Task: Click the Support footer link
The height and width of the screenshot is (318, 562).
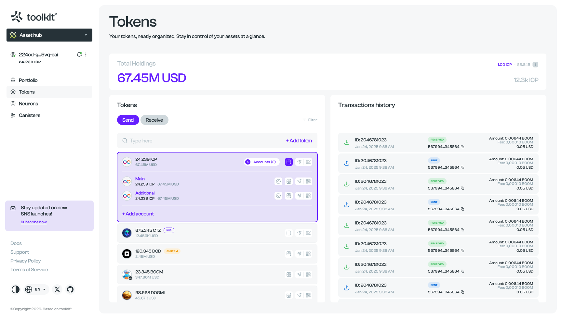Action: point(20,252)
